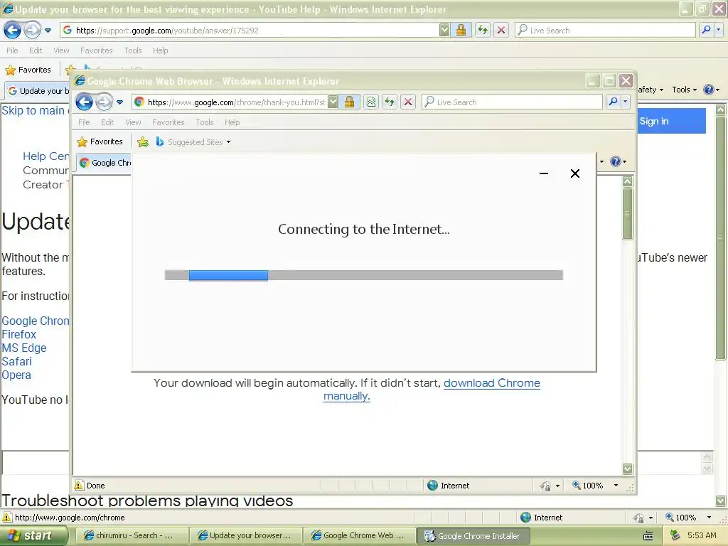The width and height of the screenshot is (728, 546).
Task: Click the Connecting progress bar in installer
Action: point(364,275)
